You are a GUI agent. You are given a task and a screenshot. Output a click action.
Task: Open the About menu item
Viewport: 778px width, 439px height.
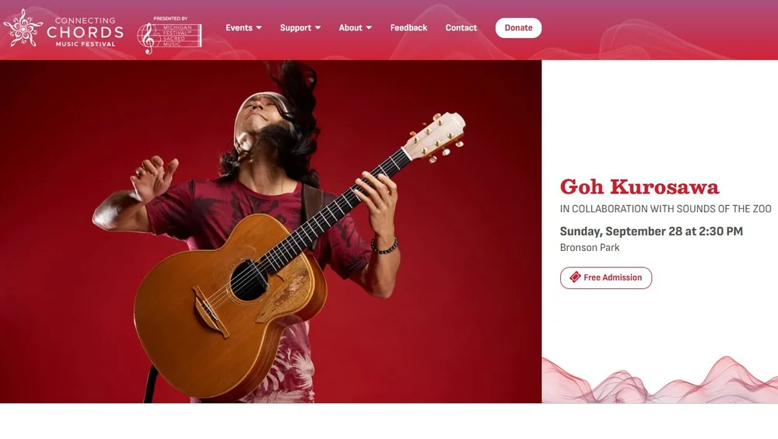356,28
